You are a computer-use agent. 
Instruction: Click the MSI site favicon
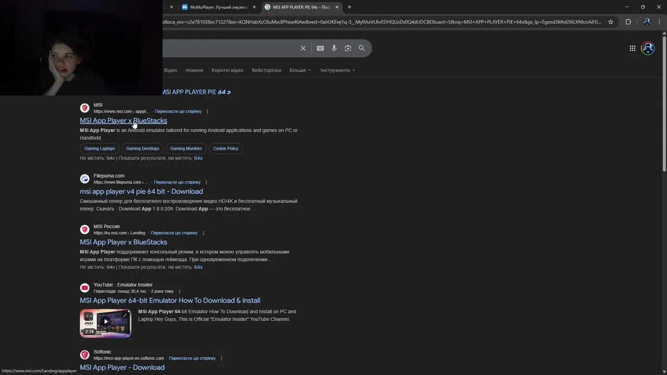click(x=84, y=108)
